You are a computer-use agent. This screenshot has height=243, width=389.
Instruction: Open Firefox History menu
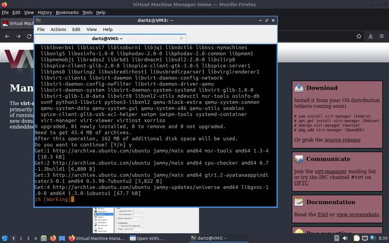click(45, 12)
